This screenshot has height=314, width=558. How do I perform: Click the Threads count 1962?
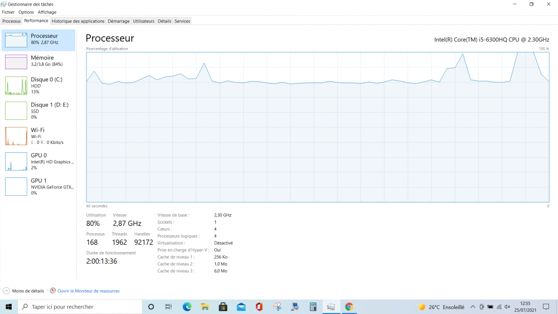click(119, 242)
